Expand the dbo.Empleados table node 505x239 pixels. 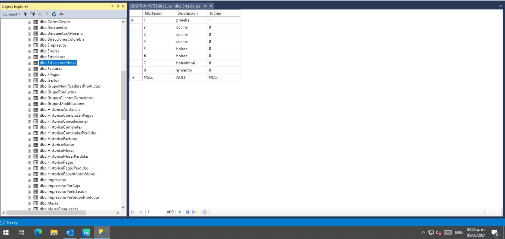coord(30,45)
